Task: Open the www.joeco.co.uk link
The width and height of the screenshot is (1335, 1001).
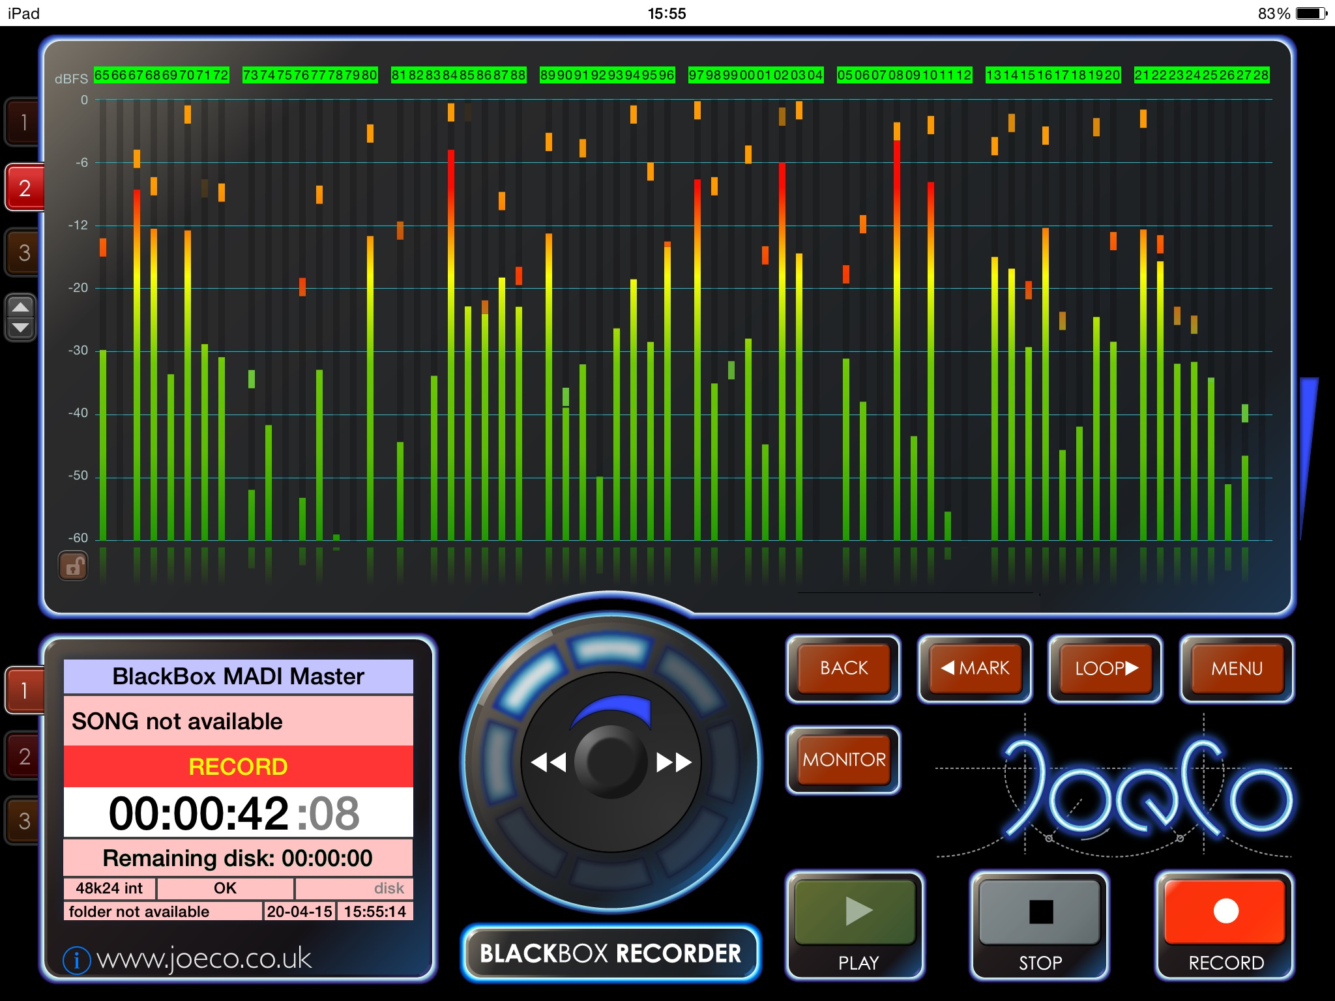Action: (204, 959)
